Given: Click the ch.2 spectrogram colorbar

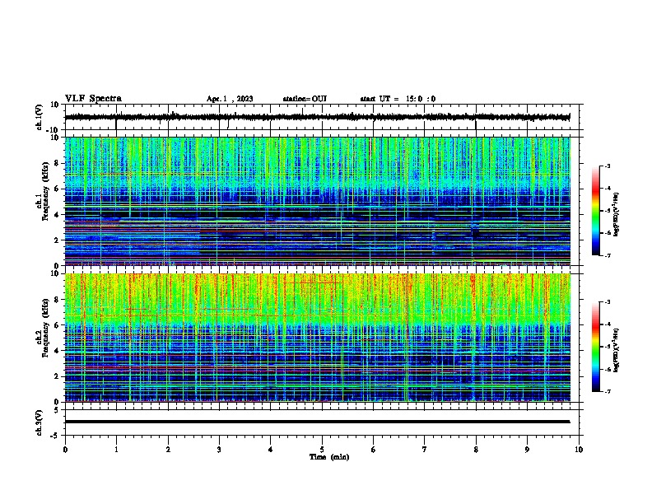Looking at the screenshot, I should 596,347.
